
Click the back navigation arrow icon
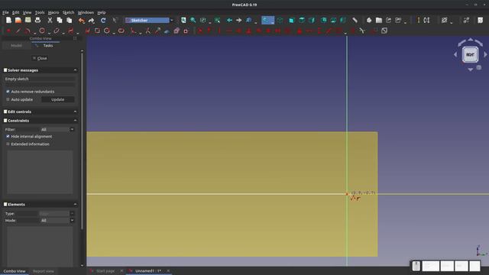[x=229, y=21]
